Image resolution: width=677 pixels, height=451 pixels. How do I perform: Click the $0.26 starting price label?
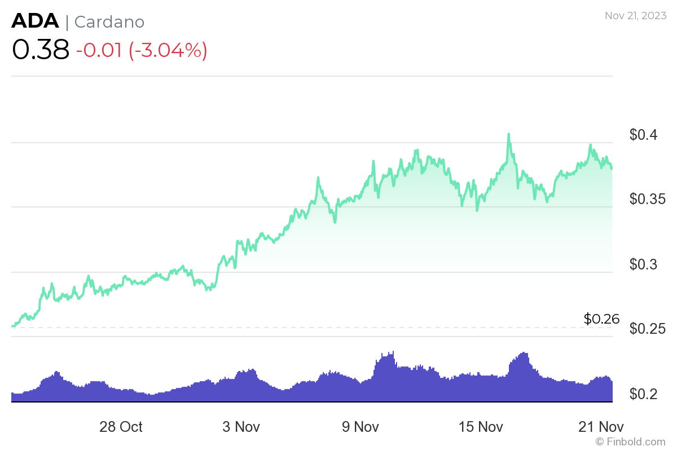(x=601, y=319)
